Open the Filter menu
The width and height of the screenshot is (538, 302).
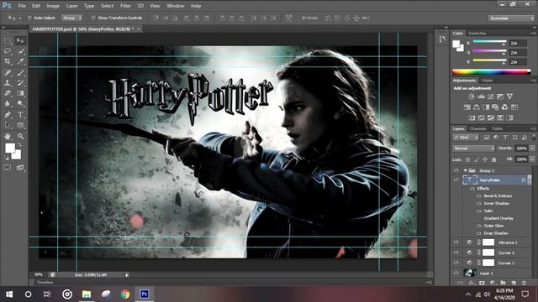[x=125, y=6]
